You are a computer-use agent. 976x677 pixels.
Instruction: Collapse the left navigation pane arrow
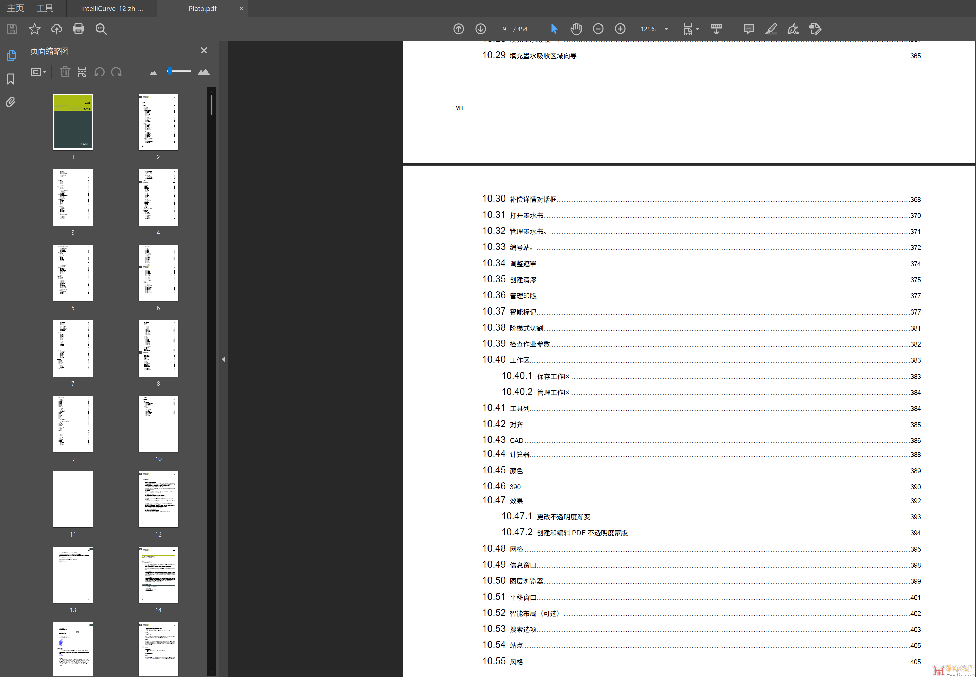click(x=223, y=359)
